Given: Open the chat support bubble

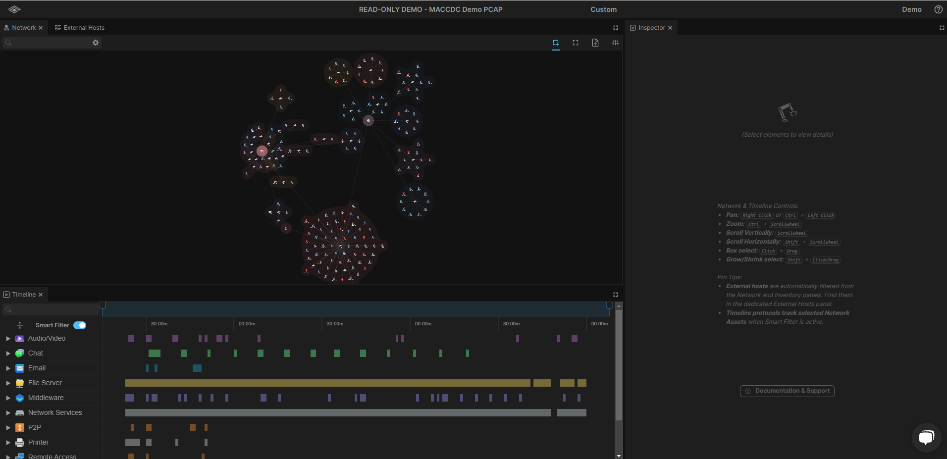Looking at the screenshot, I should point(926,437).
